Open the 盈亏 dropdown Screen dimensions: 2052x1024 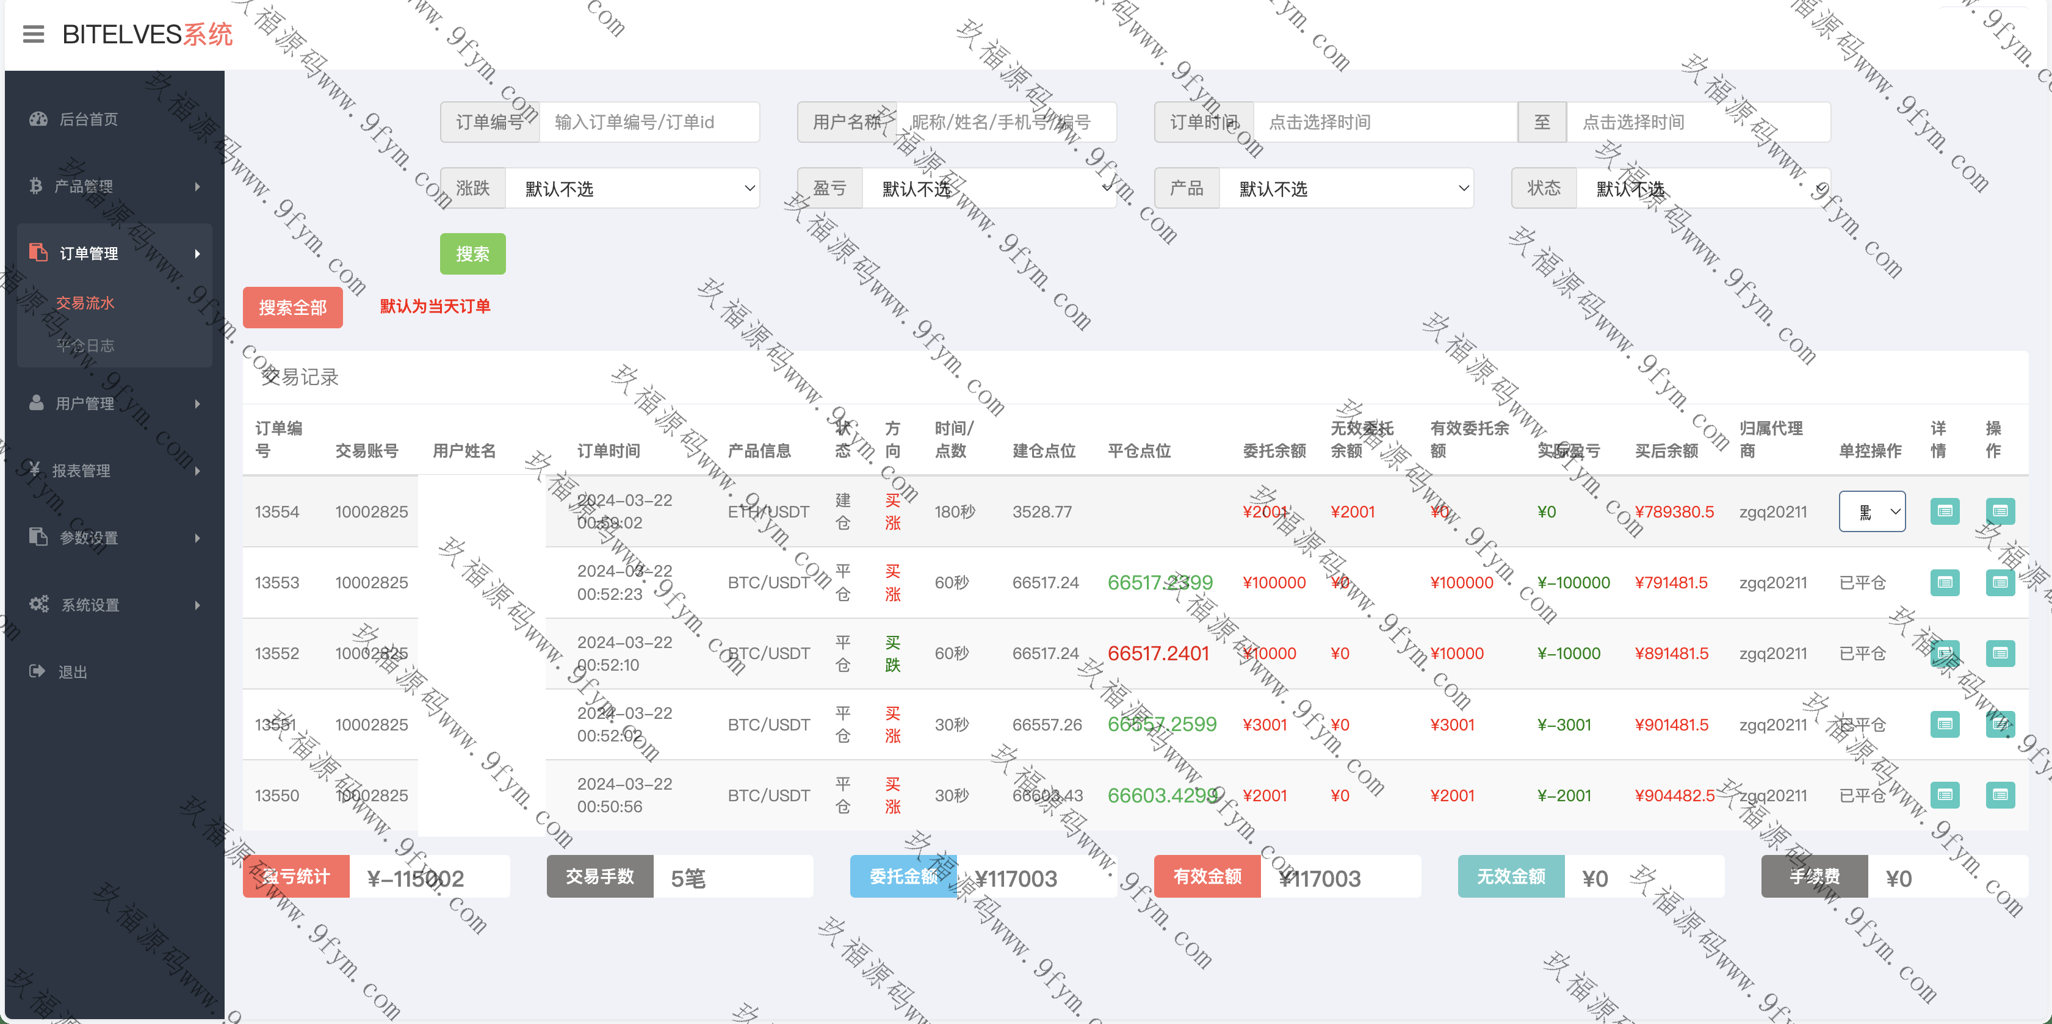point(989,189)
